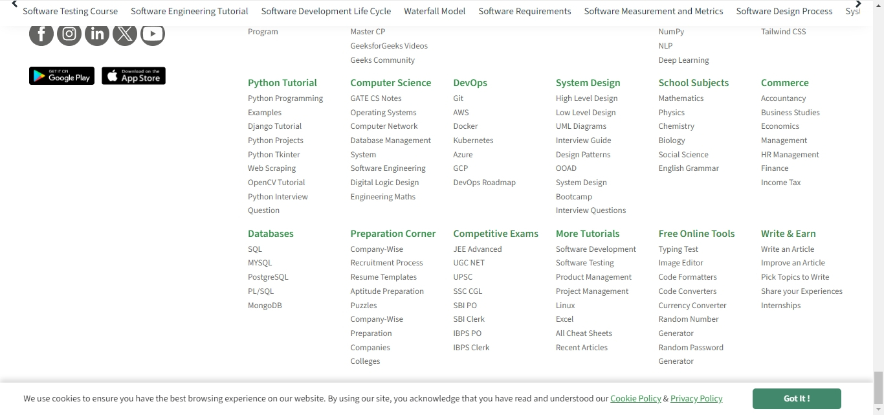The width and height of the screenshot is (884, 415).
Task: Click the Got It! cookie button
Action: tap(797, 399)
